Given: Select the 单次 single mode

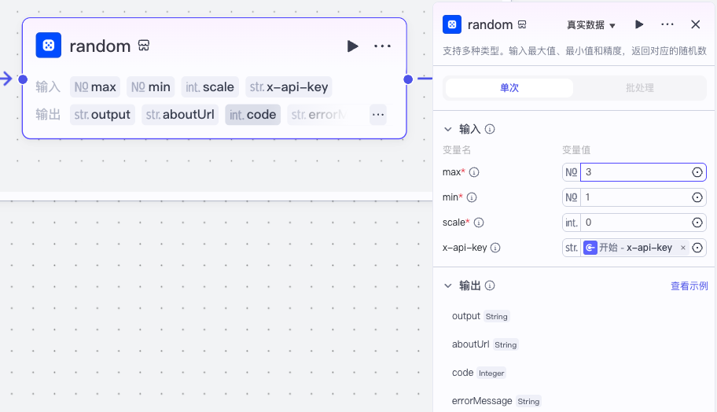Looking at the screenshot, I should coord(509,88).
